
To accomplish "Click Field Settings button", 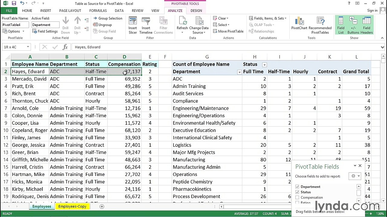I will 45,31.
